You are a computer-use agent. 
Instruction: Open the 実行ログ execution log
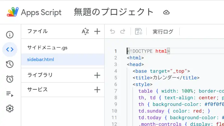[163, 32]
